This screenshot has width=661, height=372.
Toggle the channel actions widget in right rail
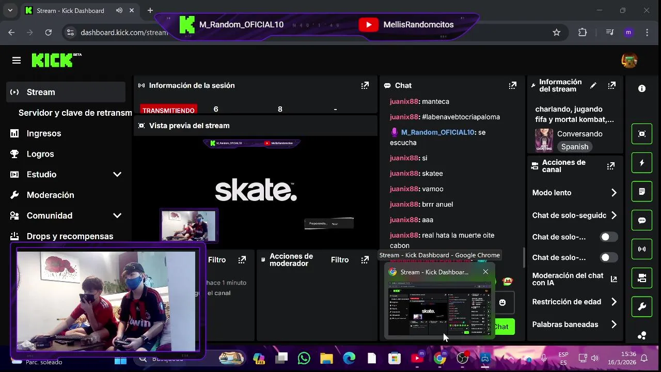(x=642, y=278)
